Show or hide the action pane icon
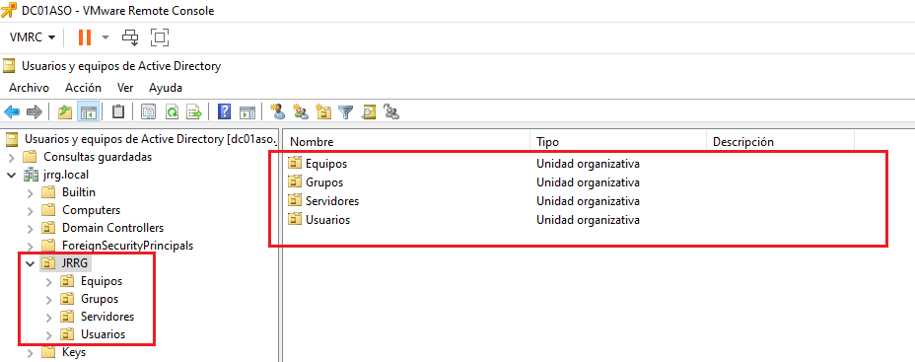915x362 pixels. pos(247,111)
